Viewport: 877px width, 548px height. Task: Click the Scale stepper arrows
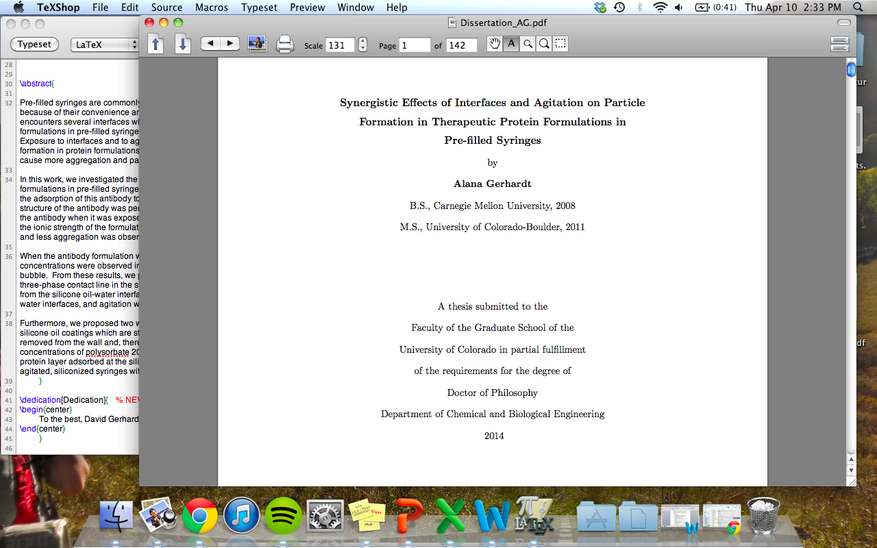coord(362,45)
